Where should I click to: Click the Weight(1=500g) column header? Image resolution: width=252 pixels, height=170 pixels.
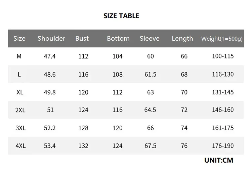click(x=221, y=39)
